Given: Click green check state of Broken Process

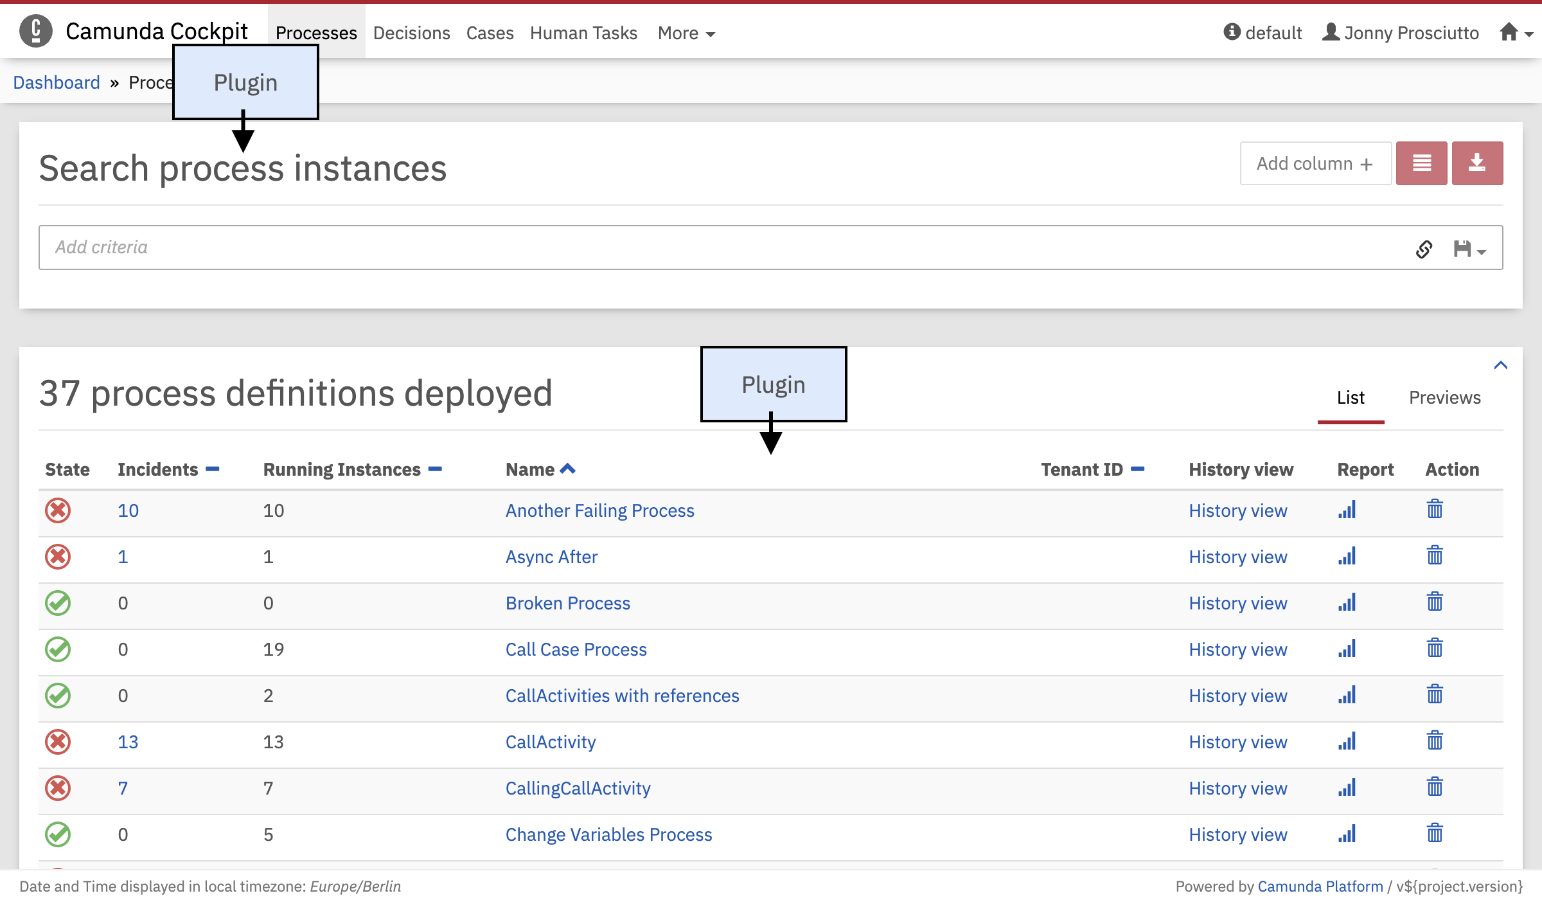Looking at the screenshot, I should tap(58, 603).
